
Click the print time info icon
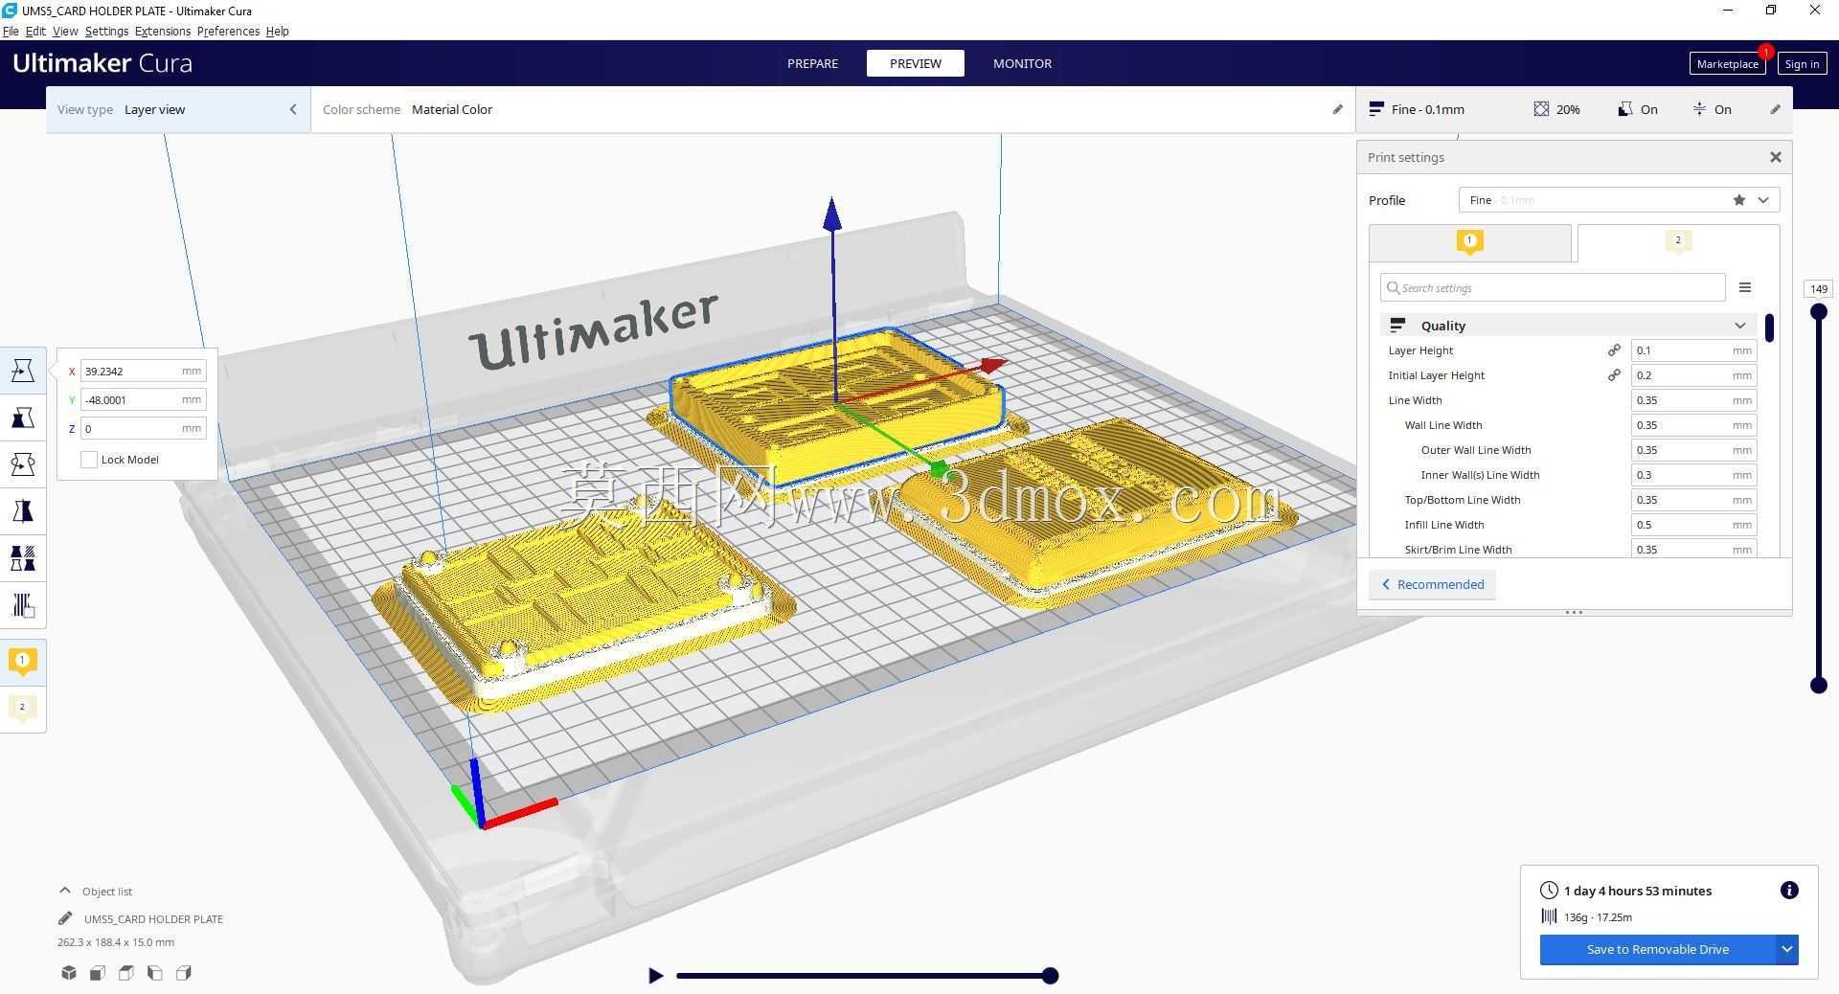pos(1788,891)
